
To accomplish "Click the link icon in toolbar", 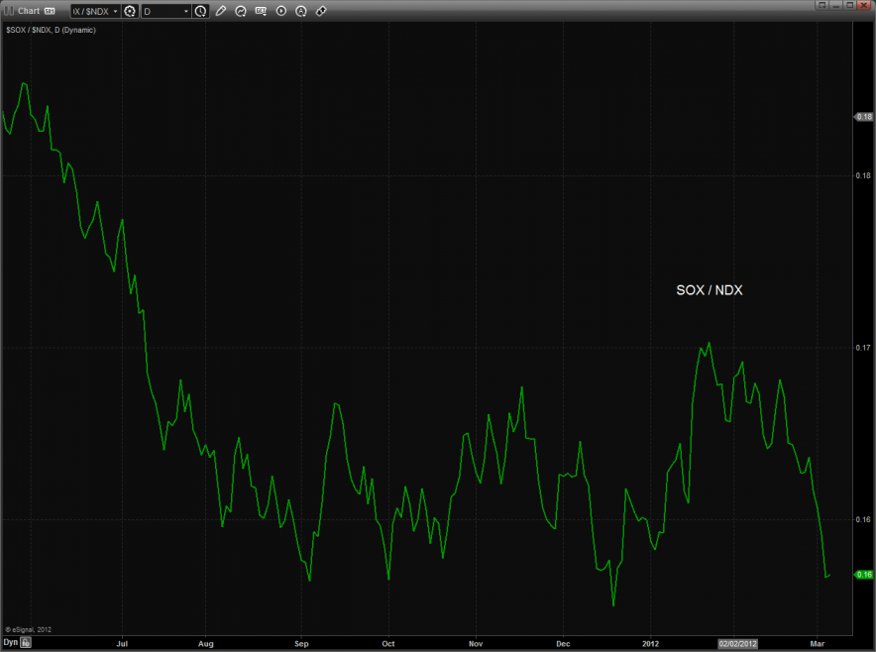I will pyautogui.click(x=320, y=11).
